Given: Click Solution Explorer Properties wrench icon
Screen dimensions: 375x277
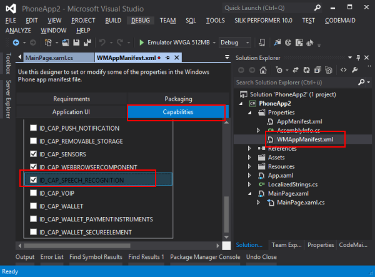Looking at the screenshot, I should pyautogui.click(x=354, y=70).
